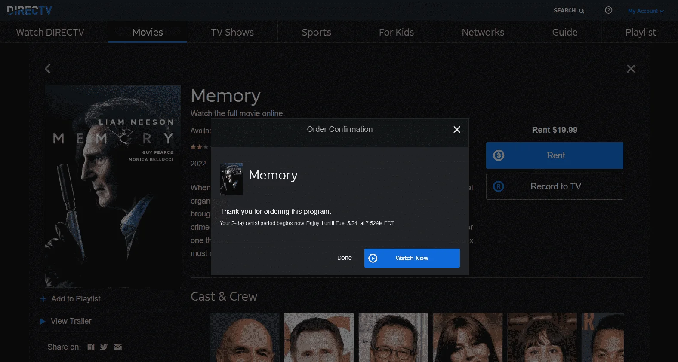The height and width of the screenshot is (362, 678).
Task: Open the help question mark icon
Action: (x=608, y=10)
